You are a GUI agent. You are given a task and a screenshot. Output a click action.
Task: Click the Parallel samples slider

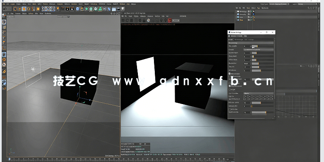point(263,113)
